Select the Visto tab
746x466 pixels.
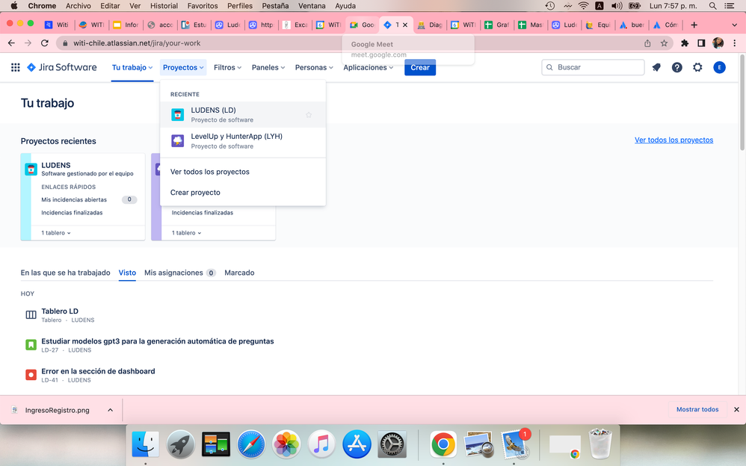click(127, 273)
